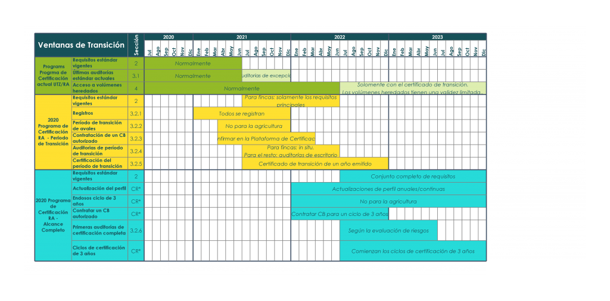Select the "Actualización del perfil" row label

pos(99,189)
